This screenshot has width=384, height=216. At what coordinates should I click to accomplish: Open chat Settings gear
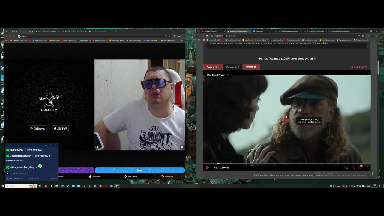(x=54, y=178)
